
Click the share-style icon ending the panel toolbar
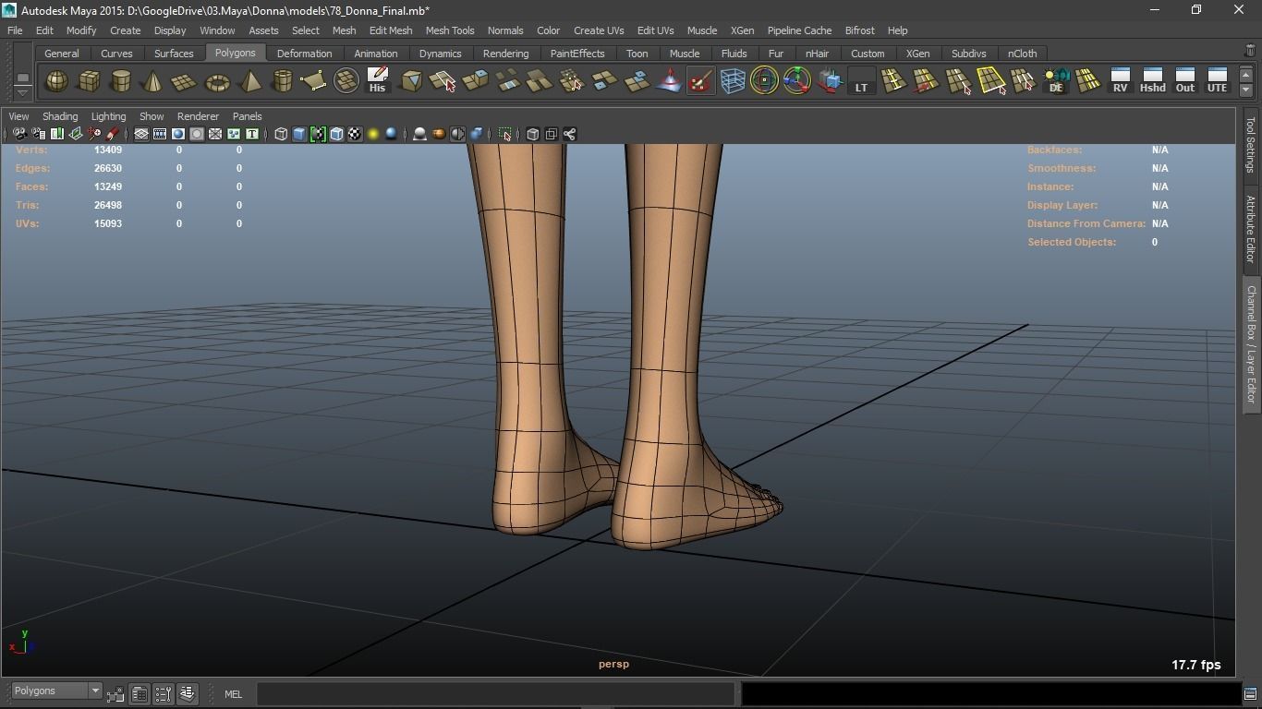pyautogui.click(x=570, y=135)
